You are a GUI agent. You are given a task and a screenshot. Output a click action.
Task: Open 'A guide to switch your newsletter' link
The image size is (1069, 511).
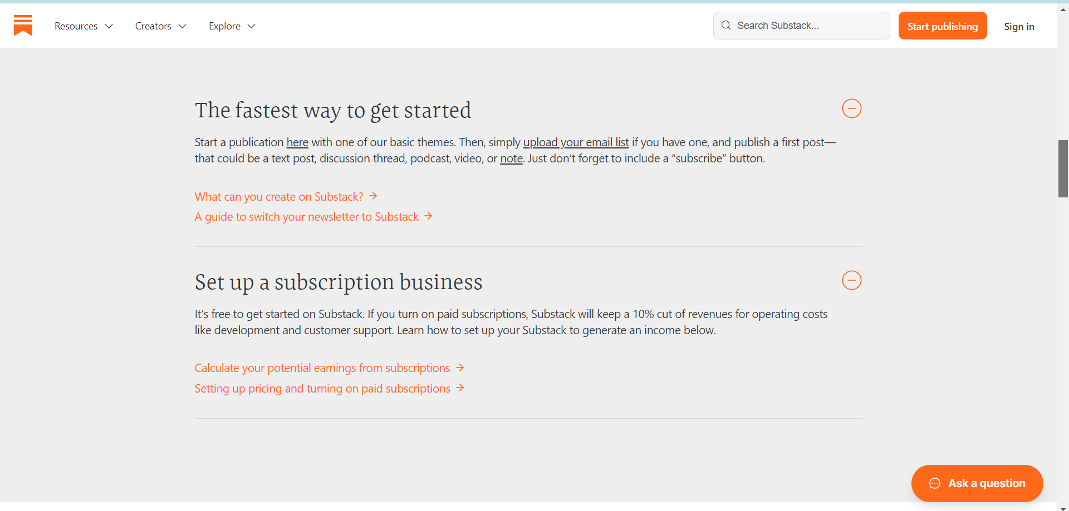(313, 217)
